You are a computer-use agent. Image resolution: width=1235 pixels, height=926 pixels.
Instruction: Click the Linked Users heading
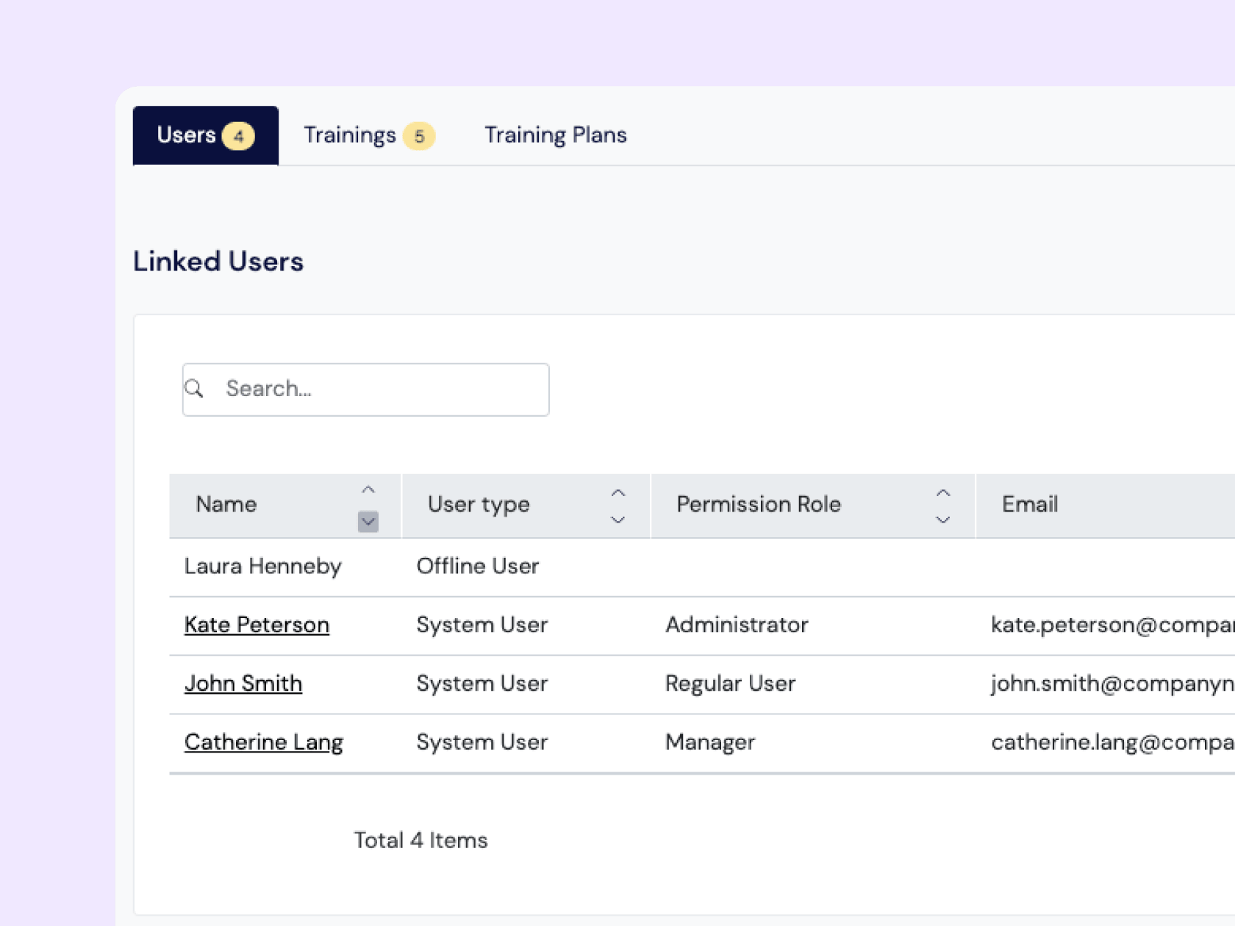click(x=218, y=261)
